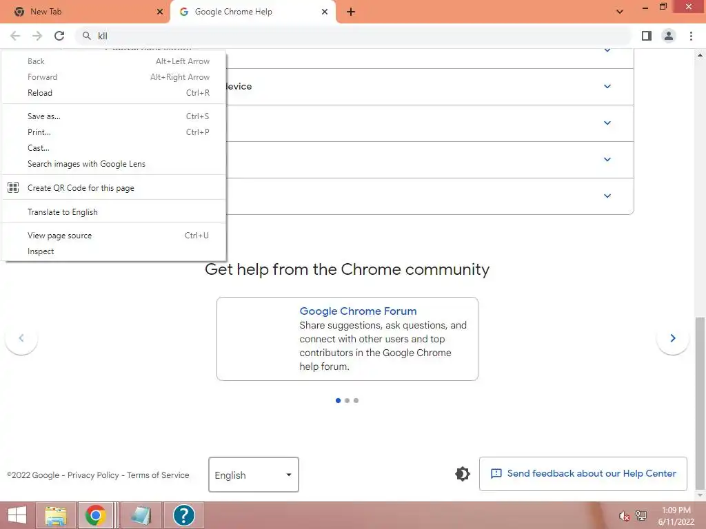Click next carousel arrow
This screenshot has width=706, height=529.
(x=673, y=338)
